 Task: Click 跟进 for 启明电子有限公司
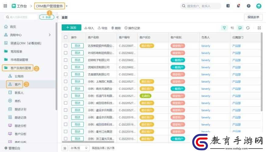coord(77,60)
